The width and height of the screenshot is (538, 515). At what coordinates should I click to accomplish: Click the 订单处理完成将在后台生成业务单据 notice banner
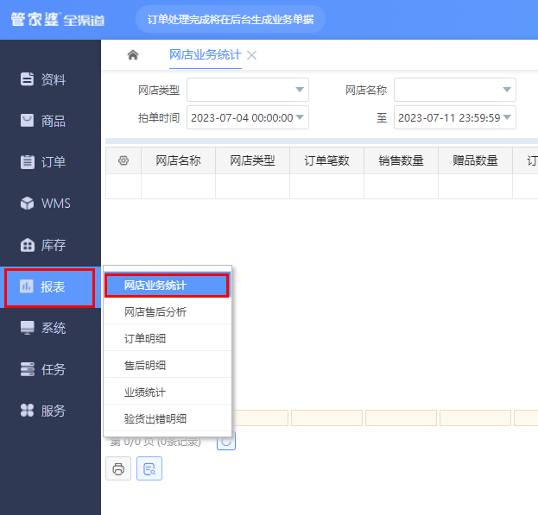tap(231, 19)
